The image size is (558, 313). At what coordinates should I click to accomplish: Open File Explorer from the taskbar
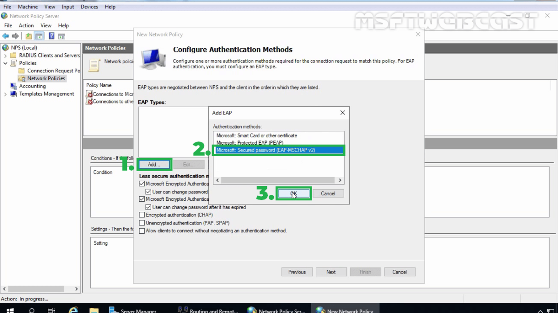(94, 310)
